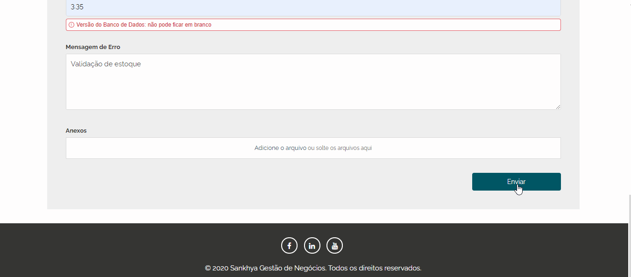Click the 'Mensagem de Erro' label

coord(93,47)
